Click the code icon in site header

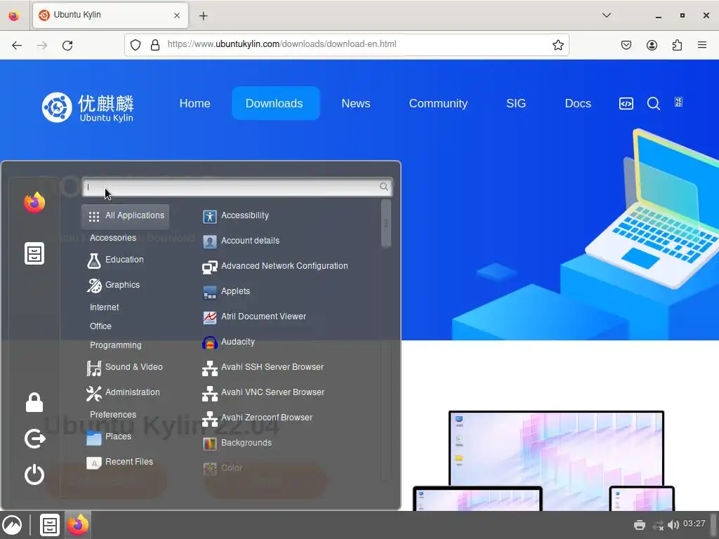[626, 104]
